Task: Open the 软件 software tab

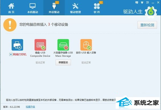Action: point(97,8)
